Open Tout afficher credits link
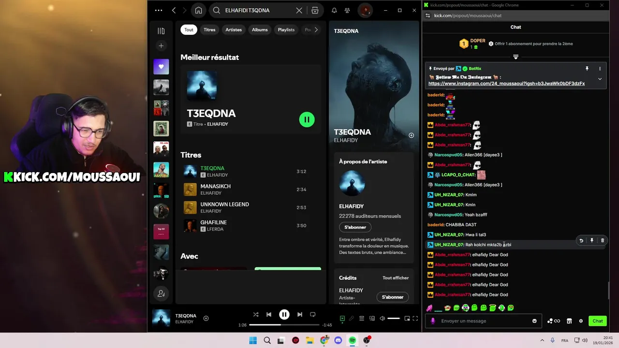The width and height of the screenshot is (619, 348). pyautogui.click(x=396, y=278)
